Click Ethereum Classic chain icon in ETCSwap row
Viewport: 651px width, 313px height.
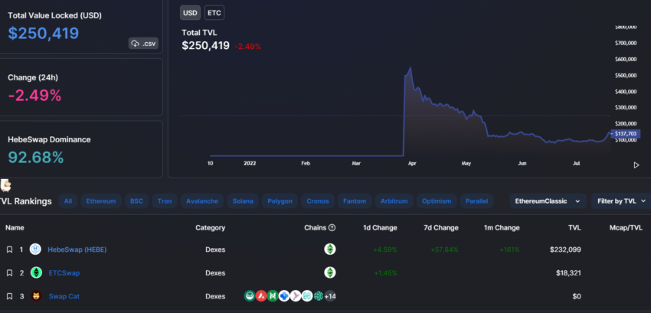click(330, 272)
